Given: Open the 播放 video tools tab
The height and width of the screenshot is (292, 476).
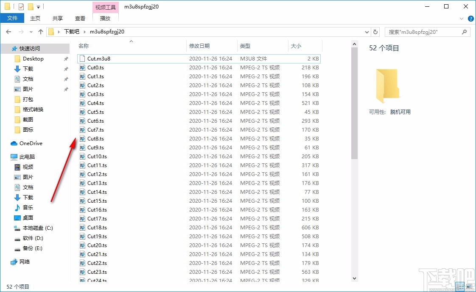Looking at the screenshot, I should 105,18.
